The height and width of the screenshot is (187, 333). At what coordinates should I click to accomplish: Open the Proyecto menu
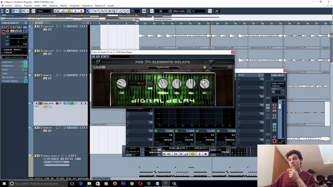[28, 6]
